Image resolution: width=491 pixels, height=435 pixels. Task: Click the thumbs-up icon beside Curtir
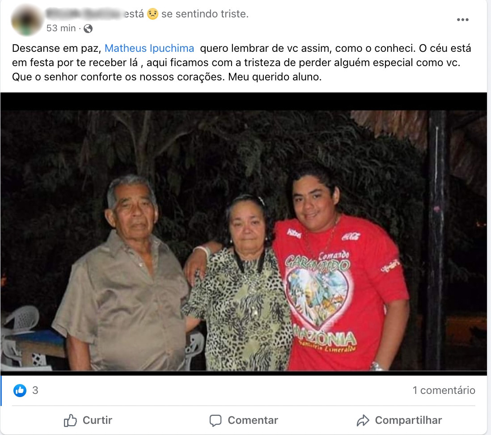pyautogui.click(x=70, y=420)
